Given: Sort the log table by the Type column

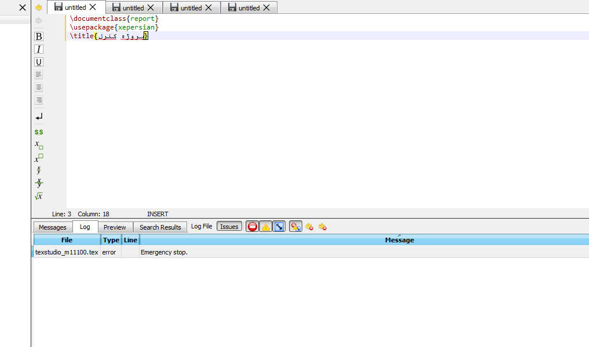Looking at the screenshot, I should point(111,240).
